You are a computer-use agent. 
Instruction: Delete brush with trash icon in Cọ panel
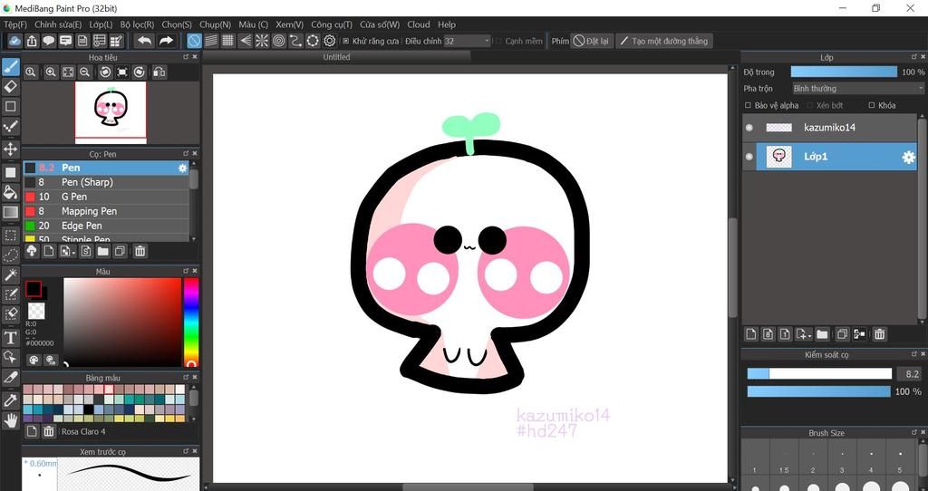pyautogui.click(x=140, y=252)
